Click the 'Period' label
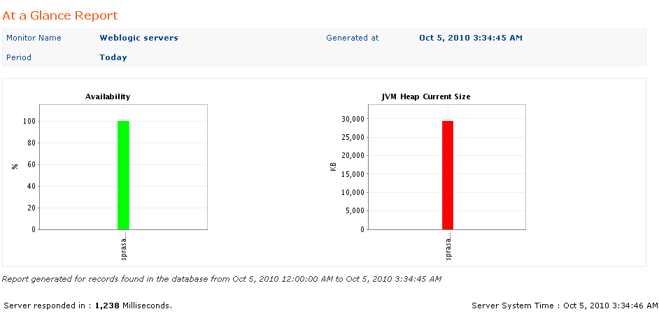659x316 pixels. pos(19,57)
